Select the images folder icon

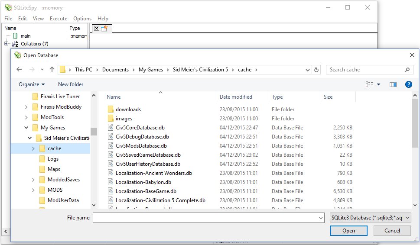111,118
